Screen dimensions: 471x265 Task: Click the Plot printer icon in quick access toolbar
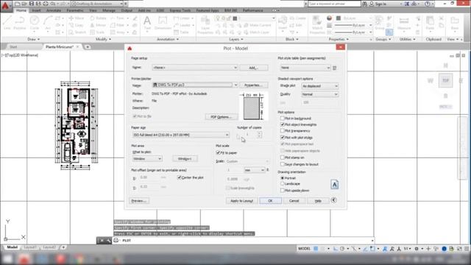46,4
